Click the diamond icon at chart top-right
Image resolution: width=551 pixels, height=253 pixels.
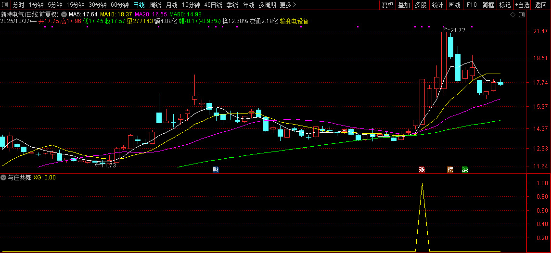513,15
